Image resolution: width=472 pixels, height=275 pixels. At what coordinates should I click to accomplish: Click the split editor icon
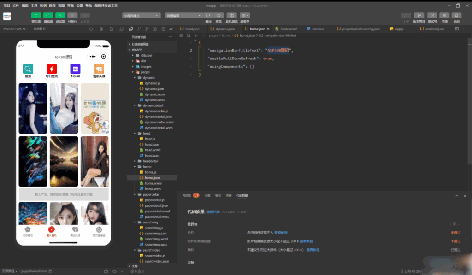click(457, 29)
